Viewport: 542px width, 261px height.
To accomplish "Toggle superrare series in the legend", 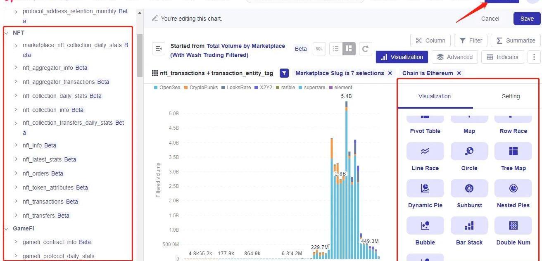I will (312, 88).
